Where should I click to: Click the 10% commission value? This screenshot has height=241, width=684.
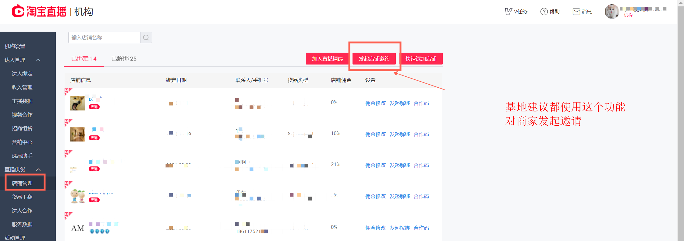(x=335, y=133)
